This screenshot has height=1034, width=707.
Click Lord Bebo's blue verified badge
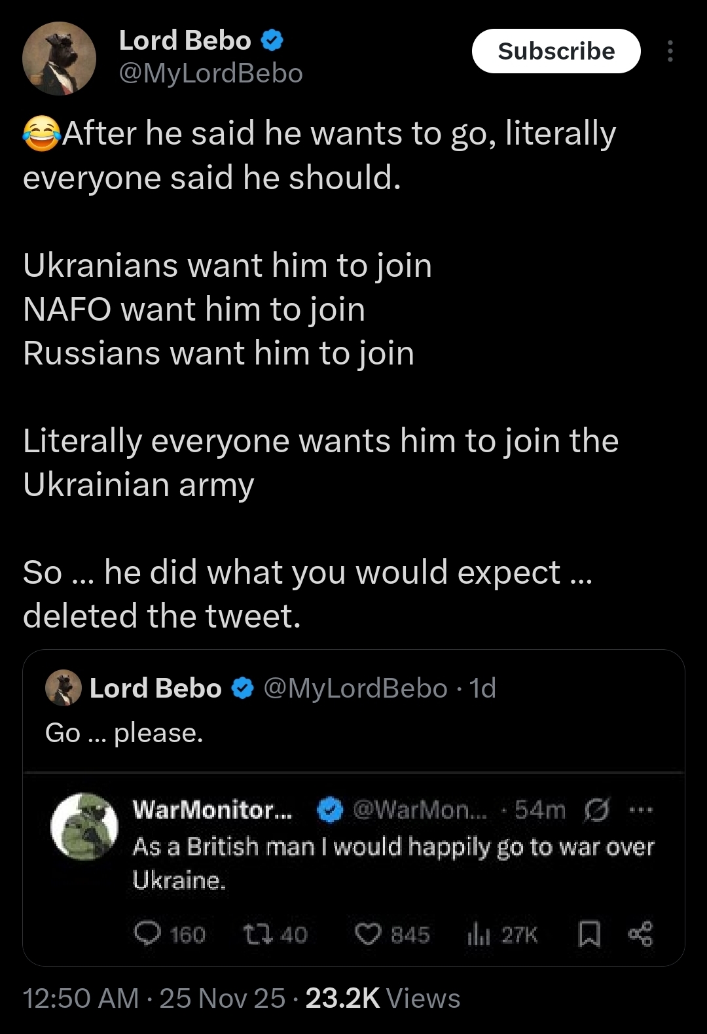[272, 41]
